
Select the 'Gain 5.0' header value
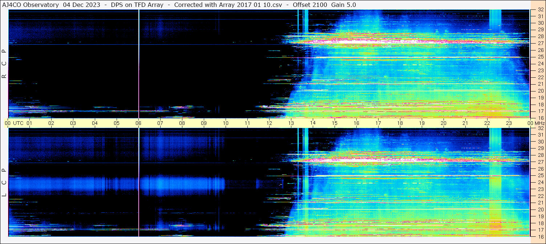pos(344,5)
